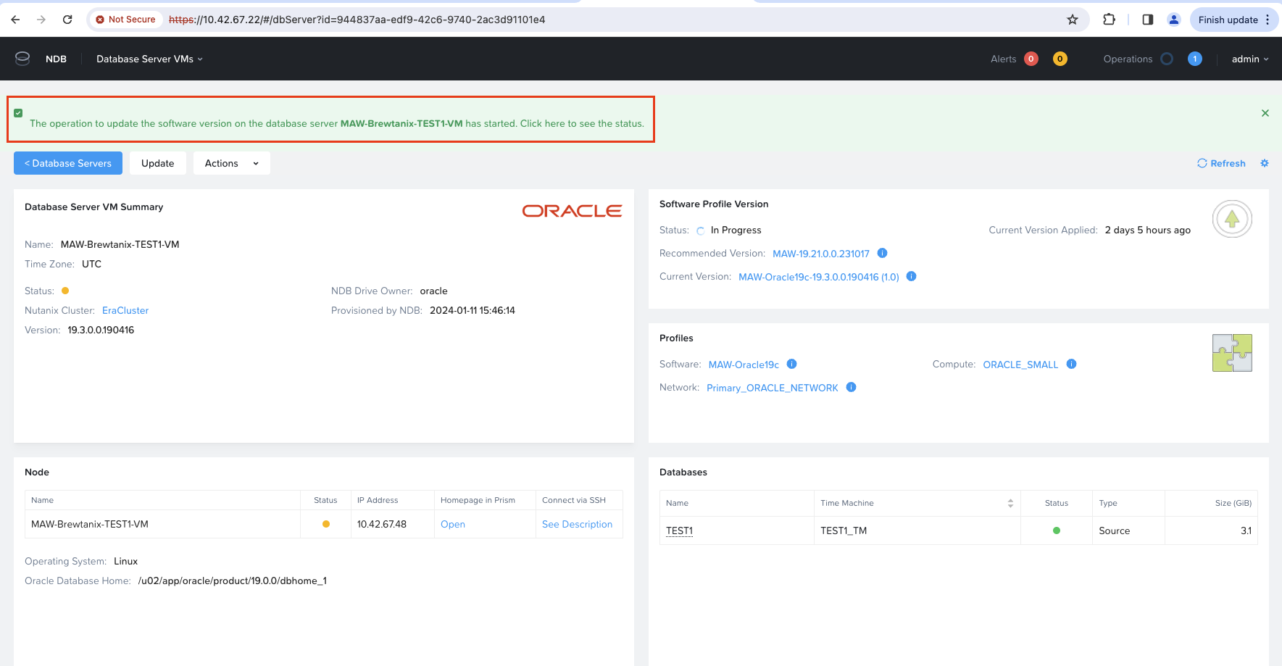The width and height of the screenshot is (1282, 666).
Task: Show info for Primary_ORACLE_NETWORK profile
Action: click(851, 387)
